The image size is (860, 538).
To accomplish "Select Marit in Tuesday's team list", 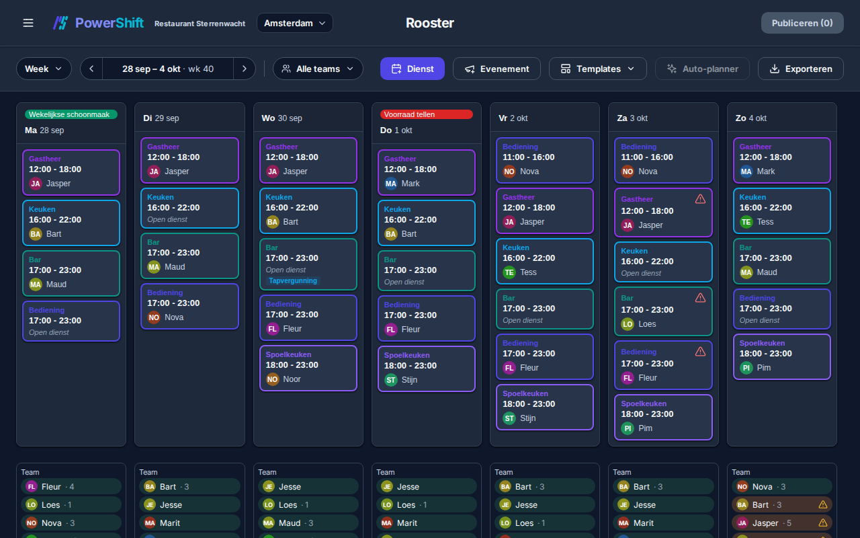I will point(189,523).
